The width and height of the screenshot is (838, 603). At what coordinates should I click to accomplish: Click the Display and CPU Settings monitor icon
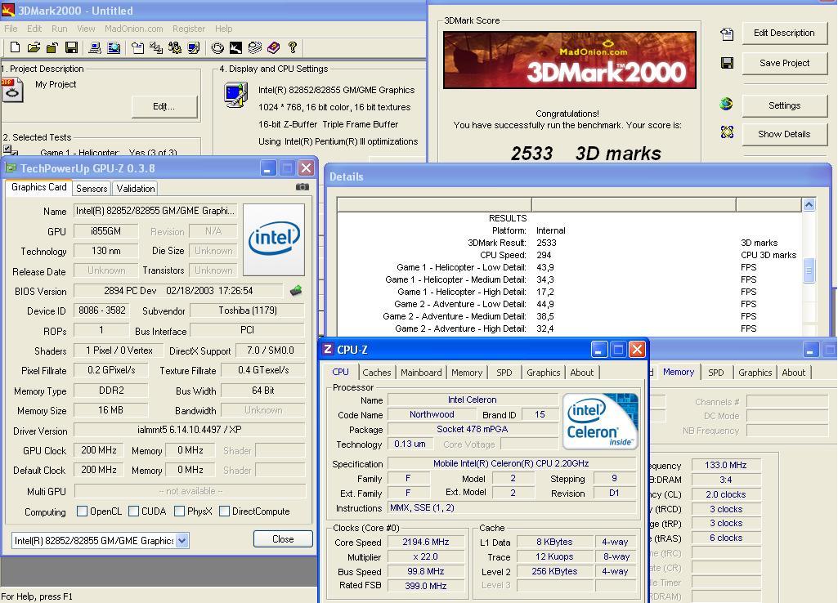(x=235, y=95)
